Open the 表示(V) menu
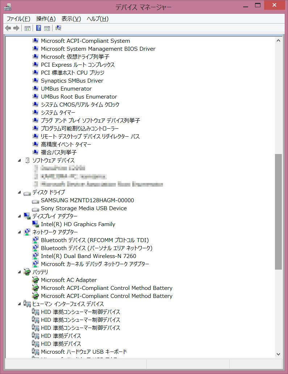This screenshot has height=374, width=288. (71, 19)
